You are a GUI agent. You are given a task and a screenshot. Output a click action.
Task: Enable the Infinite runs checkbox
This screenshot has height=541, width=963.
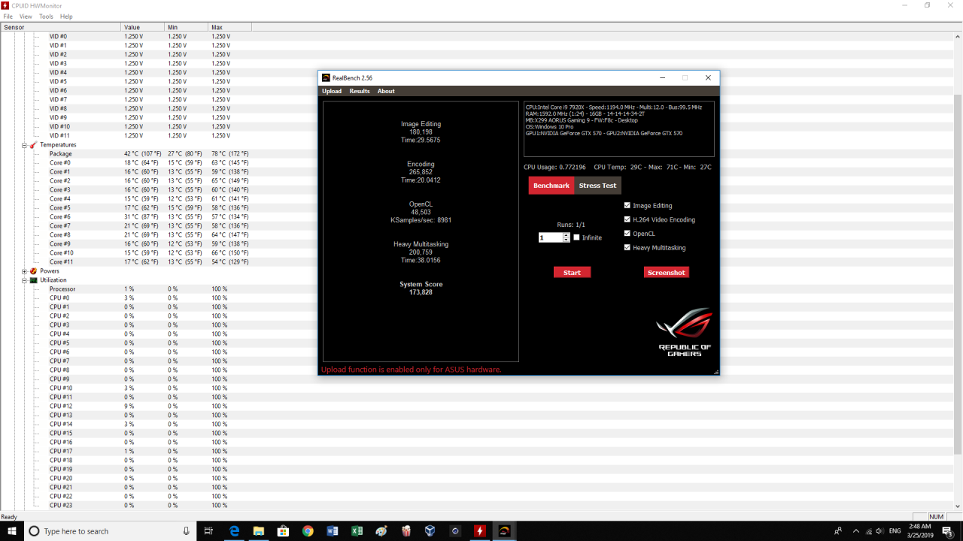pyautogui.click(x=576, y=237)
